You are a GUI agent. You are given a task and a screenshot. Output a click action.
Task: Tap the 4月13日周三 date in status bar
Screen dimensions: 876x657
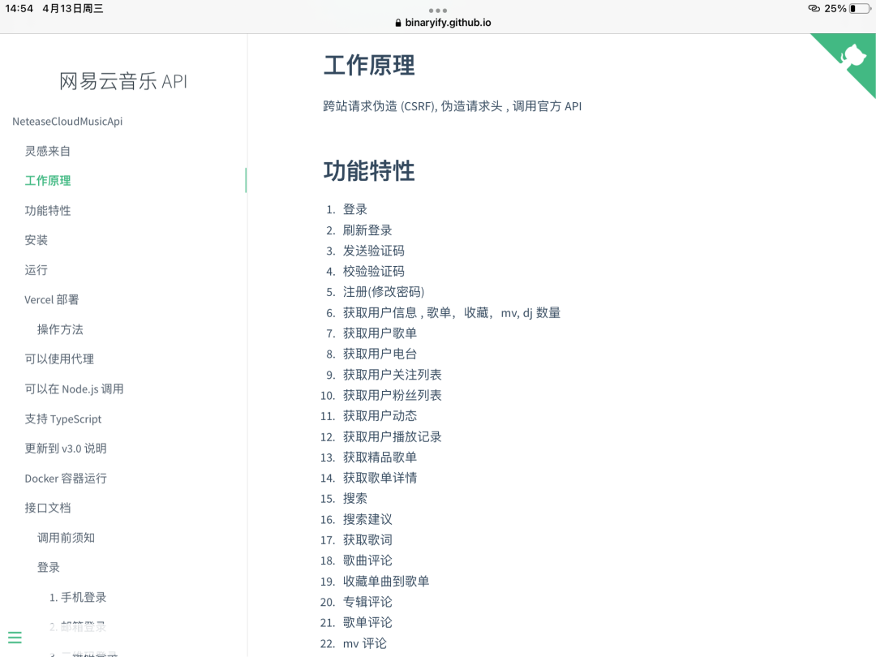73,8
